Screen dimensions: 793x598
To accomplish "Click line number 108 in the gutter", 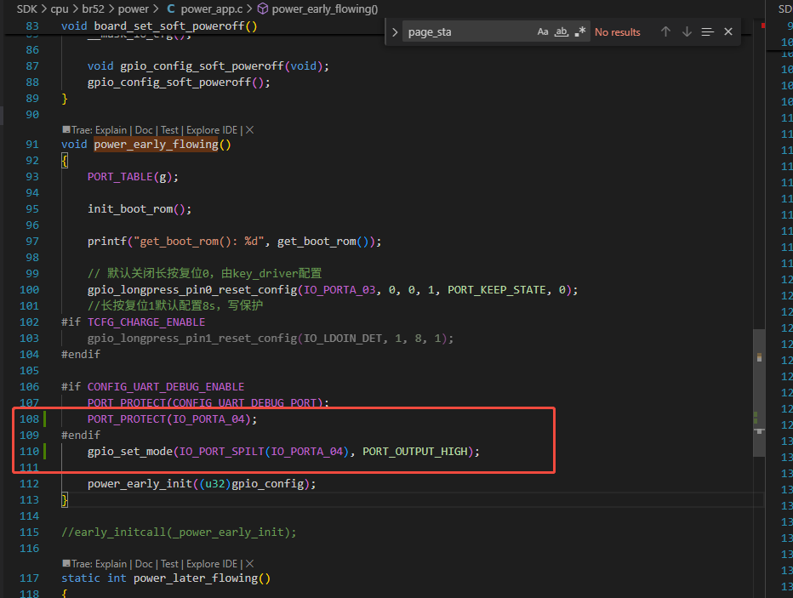I will coord(29,419).
